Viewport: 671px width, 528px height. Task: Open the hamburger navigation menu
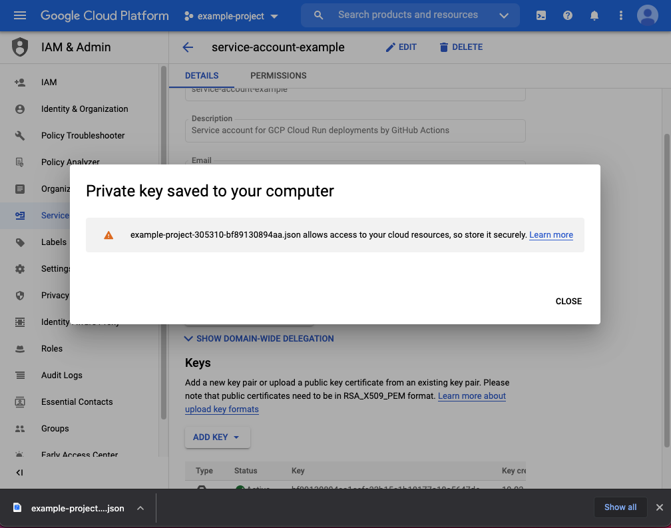coord(20,16)
